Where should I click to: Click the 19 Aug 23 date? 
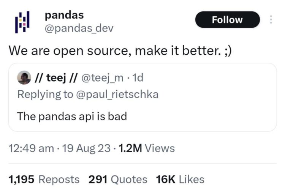click(x=87, y=148)
